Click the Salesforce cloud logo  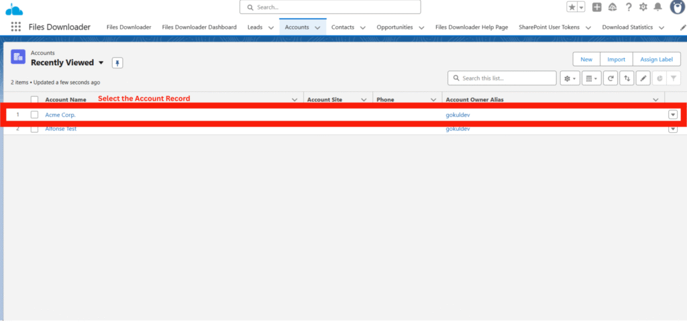14,9
